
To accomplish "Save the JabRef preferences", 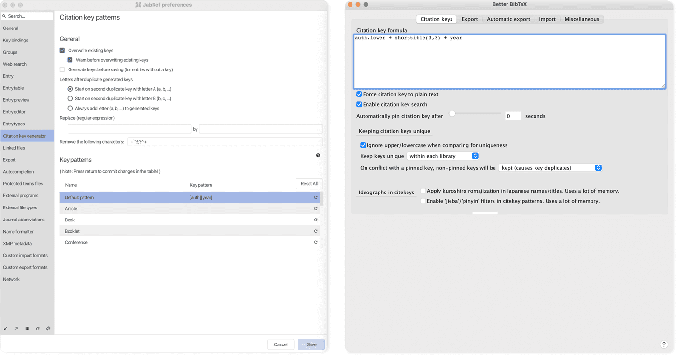I will pos(311,344).
